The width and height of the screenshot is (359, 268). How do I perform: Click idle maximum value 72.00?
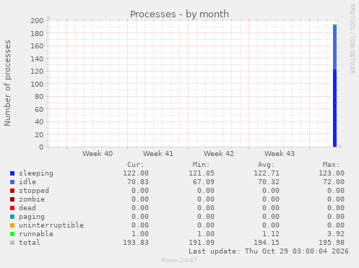pos(334,182)
